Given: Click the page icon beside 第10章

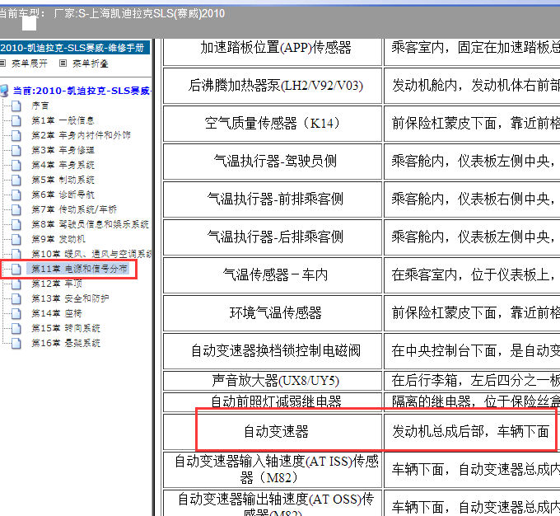Looking at the screenshot, I should point(16,254).
